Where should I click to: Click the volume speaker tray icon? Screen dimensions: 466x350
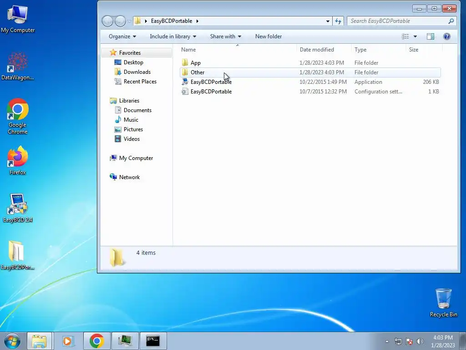coord(420,341)
